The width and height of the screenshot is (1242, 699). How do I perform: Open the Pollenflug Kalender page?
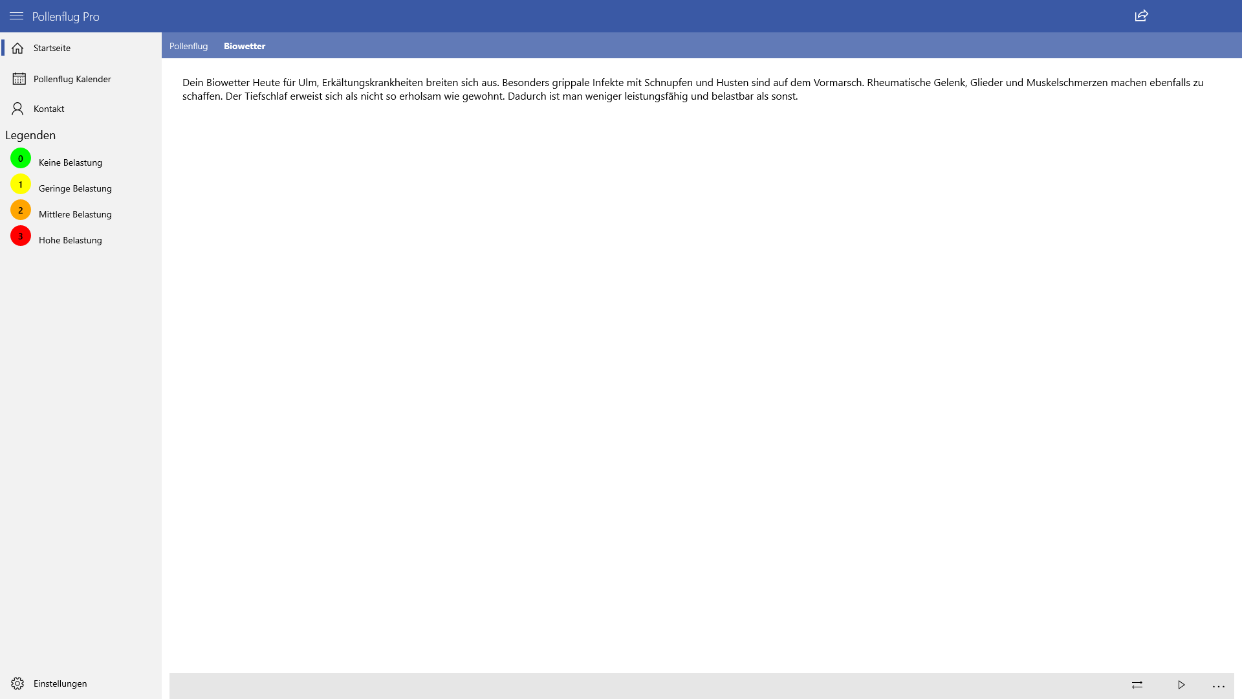tap(72, 79)
